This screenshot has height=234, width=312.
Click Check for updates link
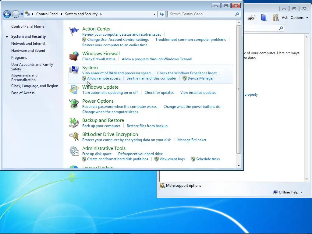(x=159, y=93)
